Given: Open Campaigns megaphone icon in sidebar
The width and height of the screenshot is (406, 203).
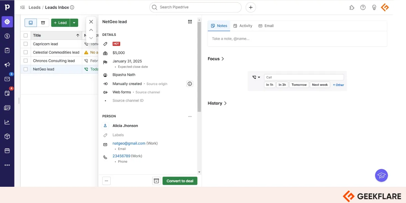Looking at the screenshot, I should click(x=7, y=65).
